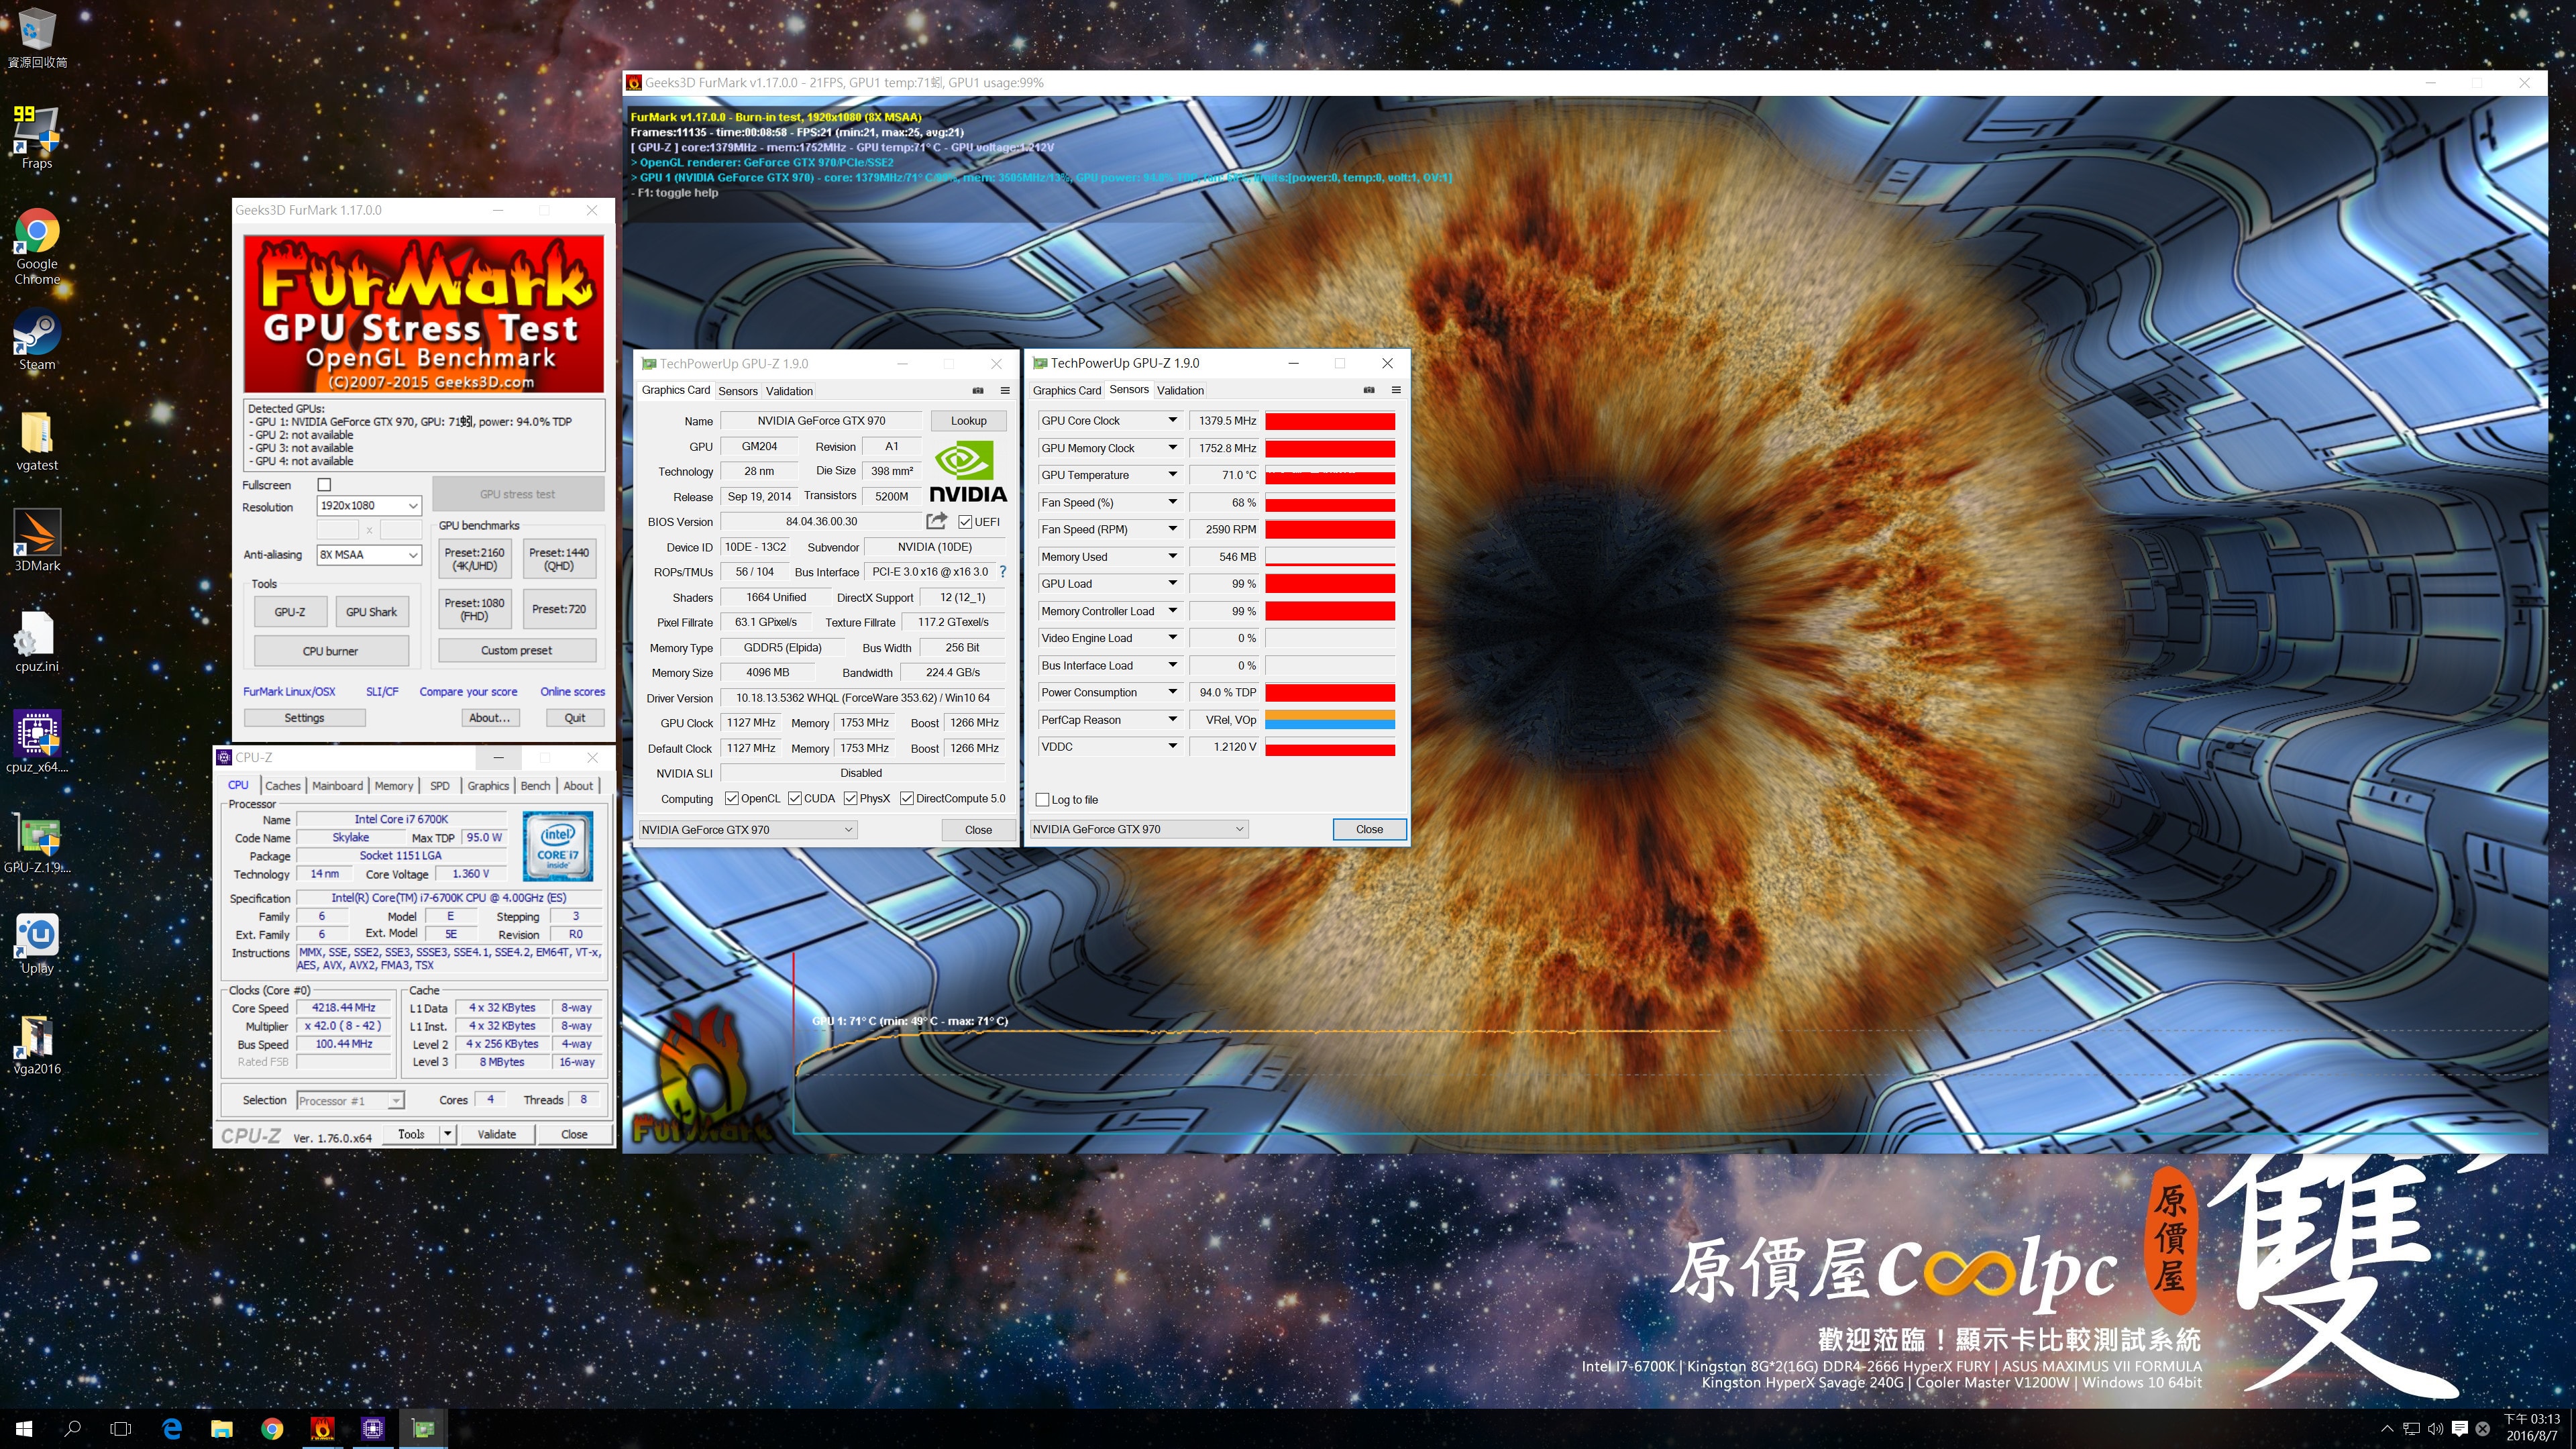Open the Online scores link
Screen dimensions: 2576x1449
coord(572,691)
